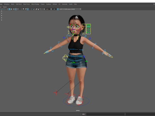Click the Isolate Select icon
Image resolution: width=155 pixels, height=116 pixels.
(33, 9)
